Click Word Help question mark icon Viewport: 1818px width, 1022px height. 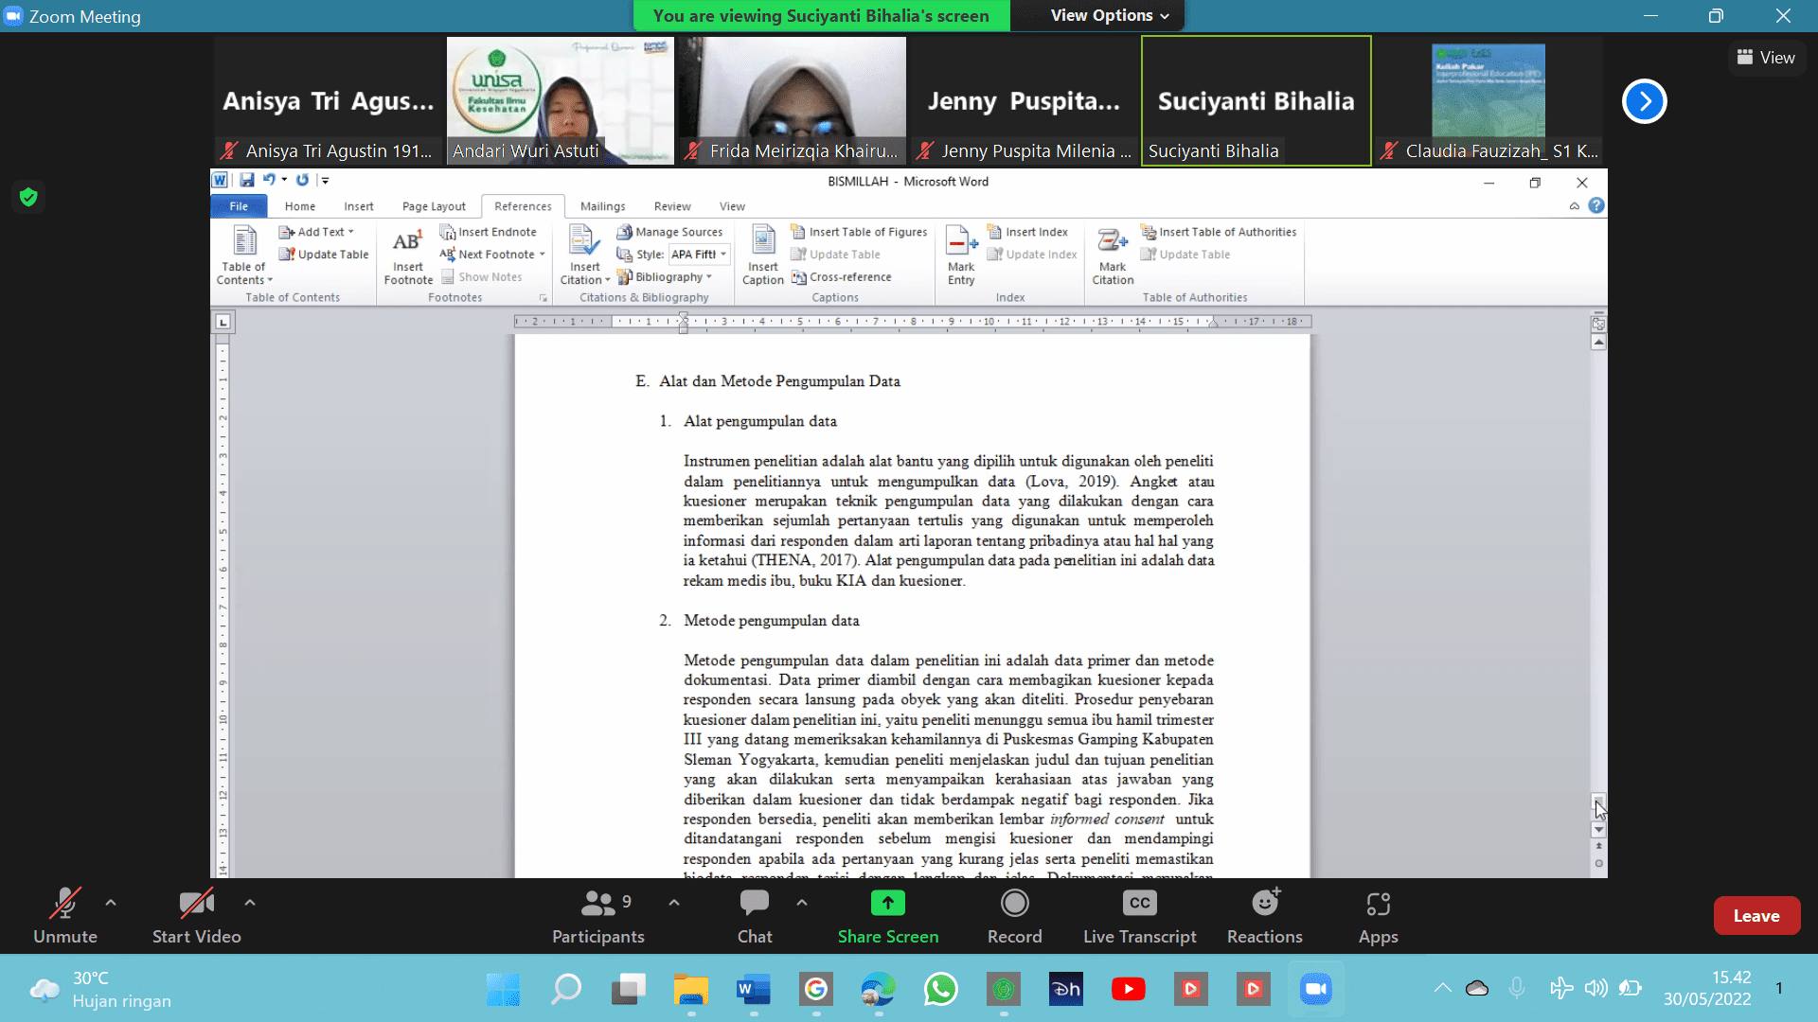[x=1596, y=205]
